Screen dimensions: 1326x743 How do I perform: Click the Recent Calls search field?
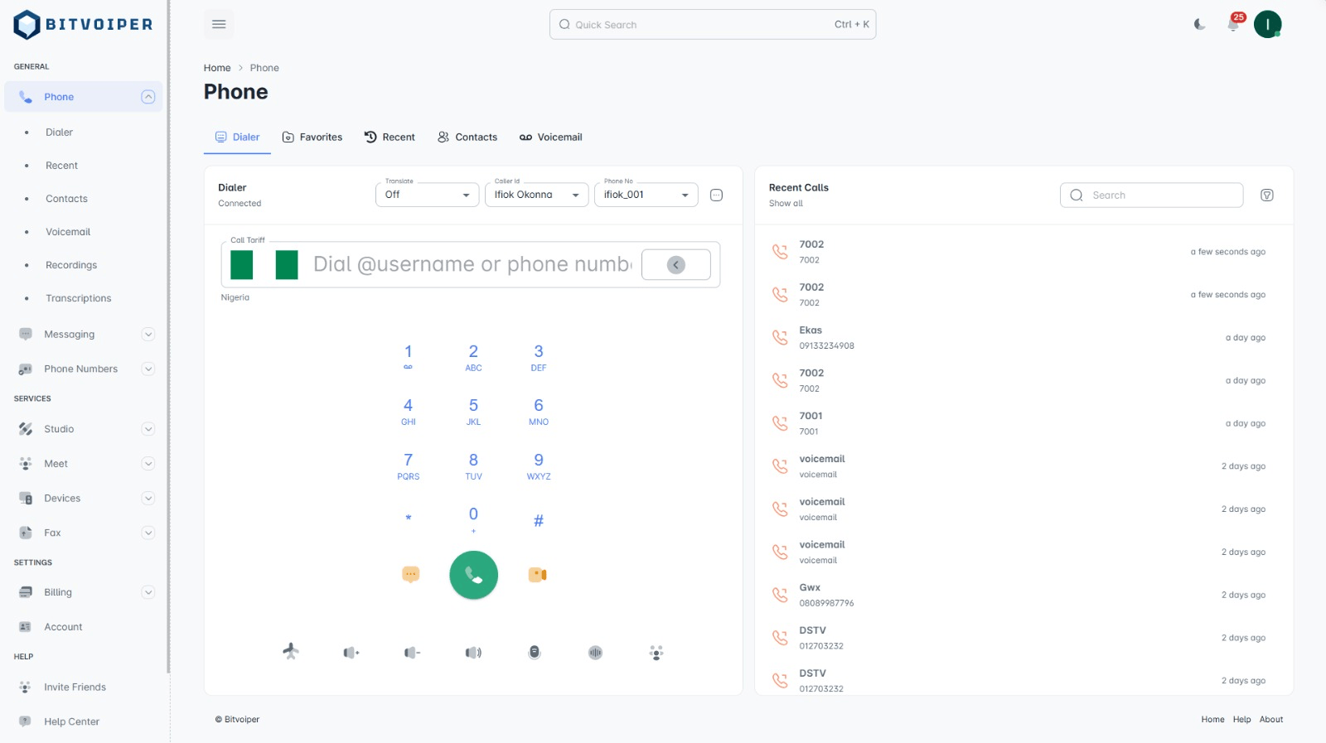tap(1151, 195)
